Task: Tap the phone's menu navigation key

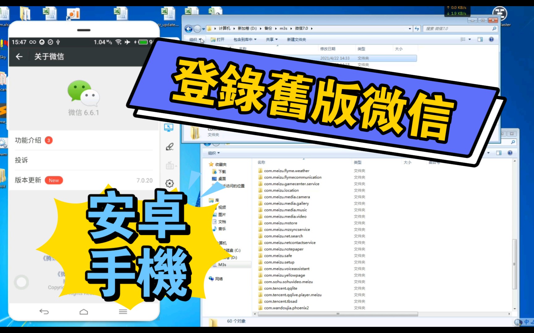Action: click(x=123, y=312)
